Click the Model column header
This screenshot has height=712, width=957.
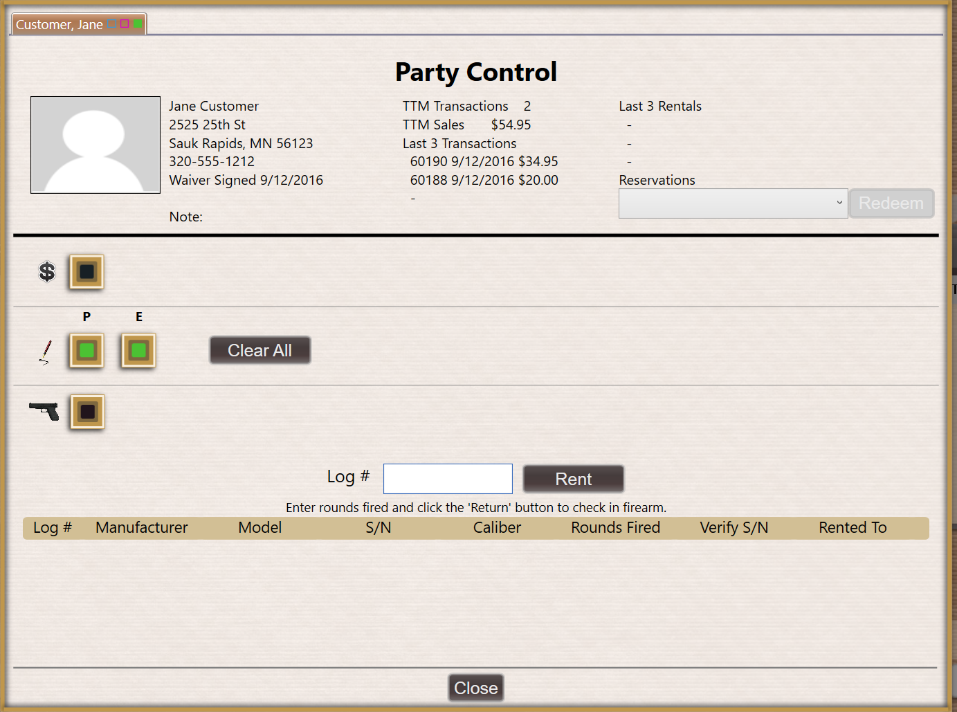[x=260, y=527]
